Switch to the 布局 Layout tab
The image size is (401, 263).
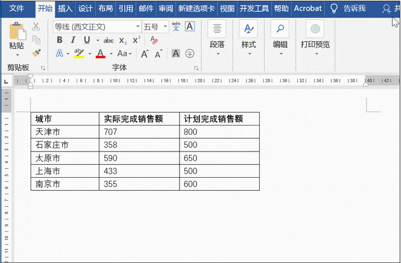click(106, 9)
